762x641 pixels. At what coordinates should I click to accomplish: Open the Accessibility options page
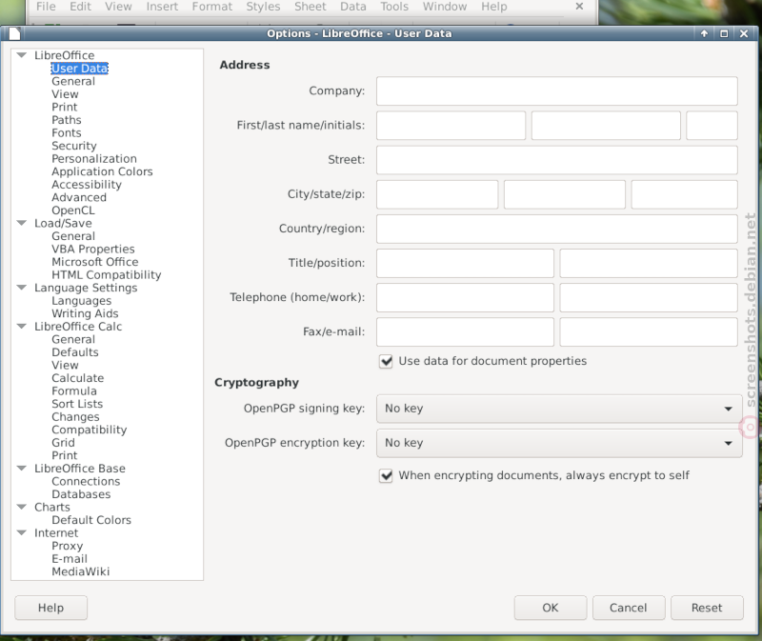(x=87, y=184)
